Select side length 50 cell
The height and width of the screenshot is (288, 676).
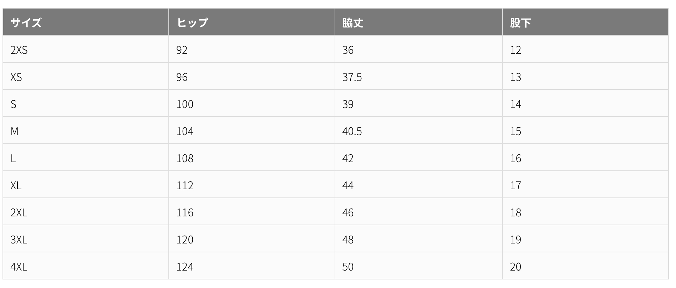(419, 266)
